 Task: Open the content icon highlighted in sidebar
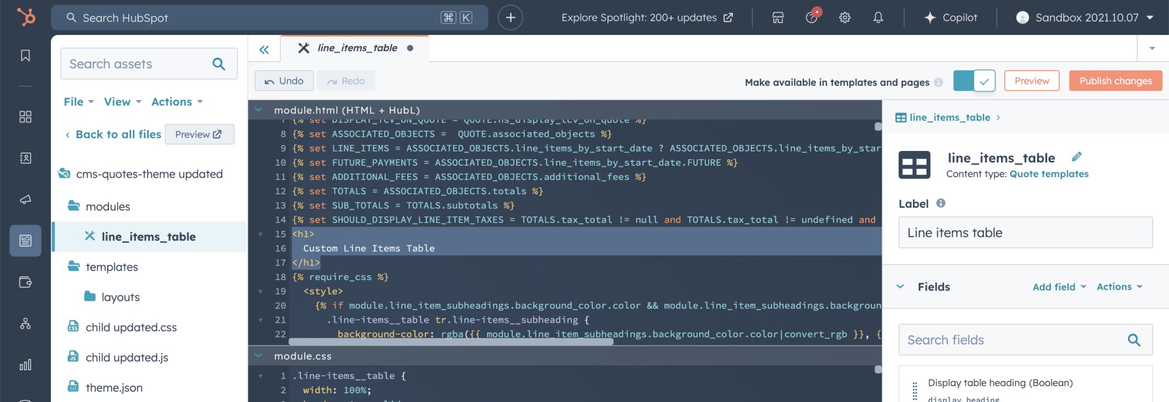tap(25, 241)
